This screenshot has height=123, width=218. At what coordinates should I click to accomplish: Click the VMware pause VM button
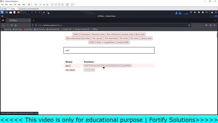point(29,4)
